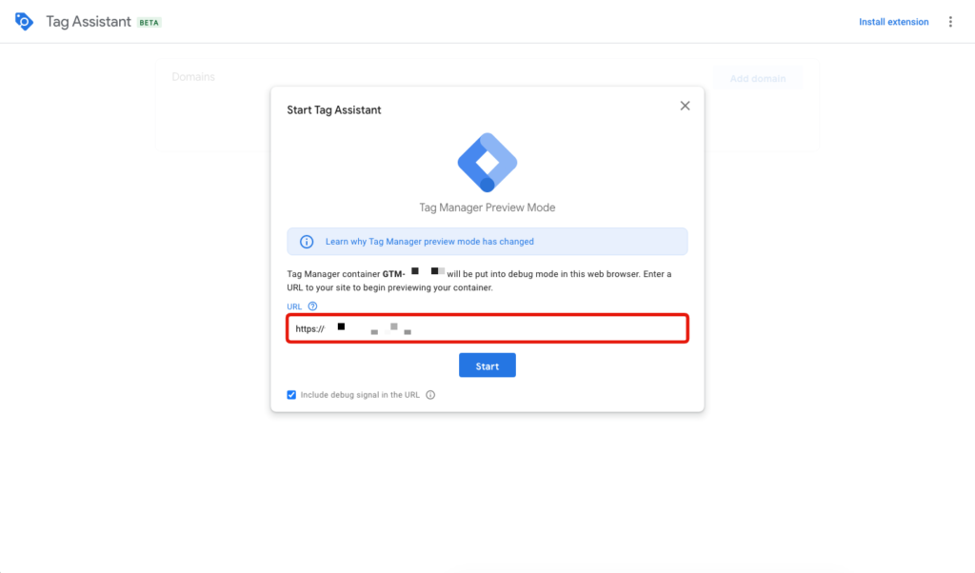The width and height of the screenshot is (975, 573).
Task: Click the Tag Assistant logo icon
Action: click(x=24, y=22)
